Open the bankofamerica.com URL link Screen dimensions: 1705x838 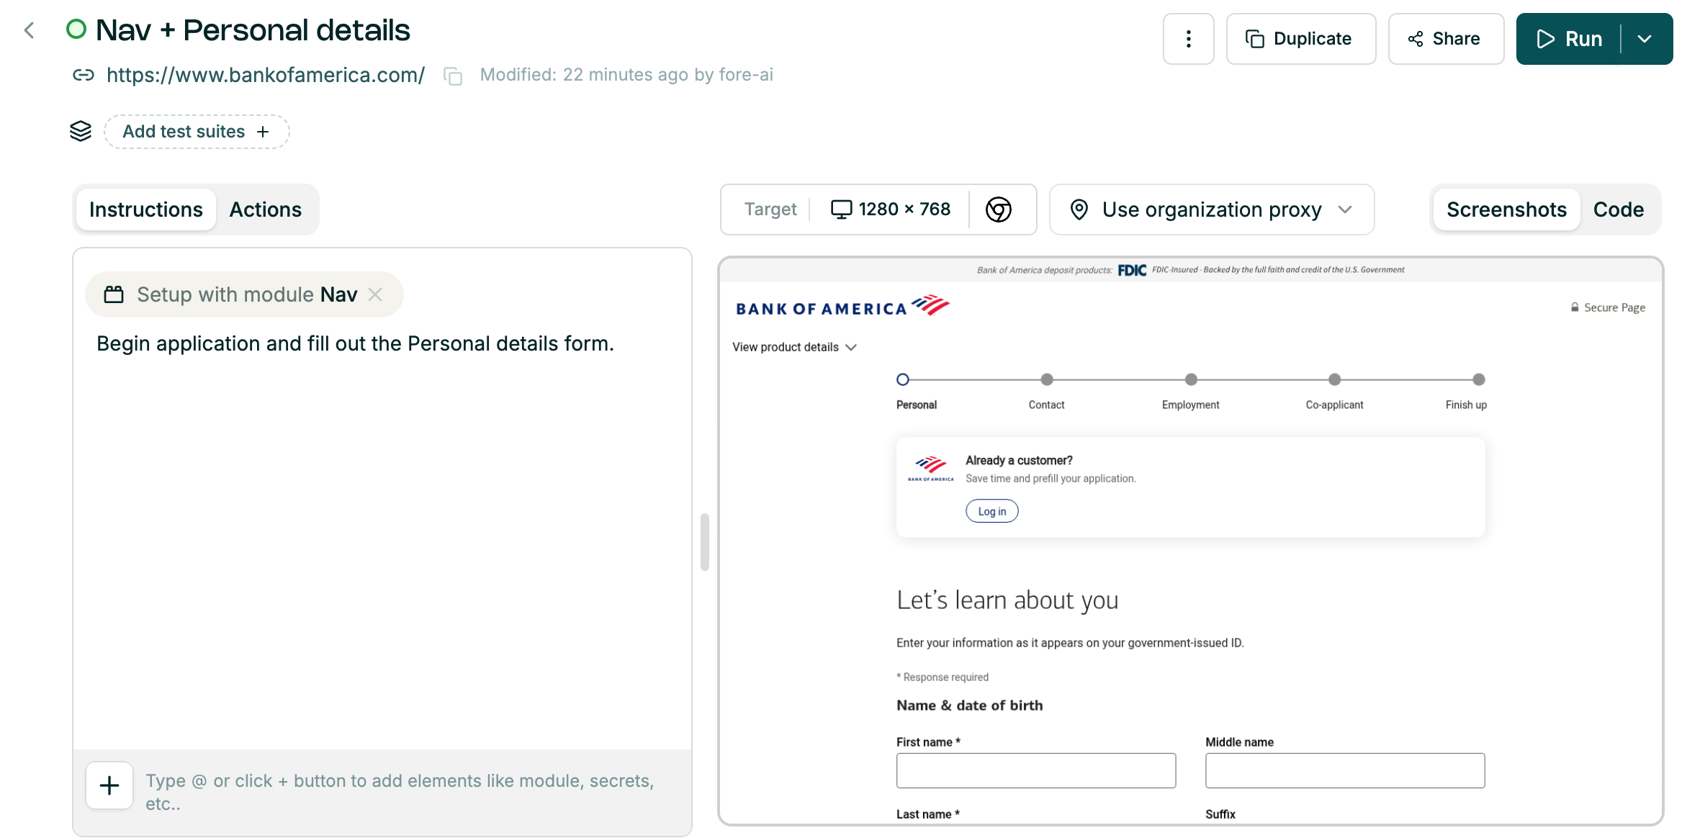(266, 75)
